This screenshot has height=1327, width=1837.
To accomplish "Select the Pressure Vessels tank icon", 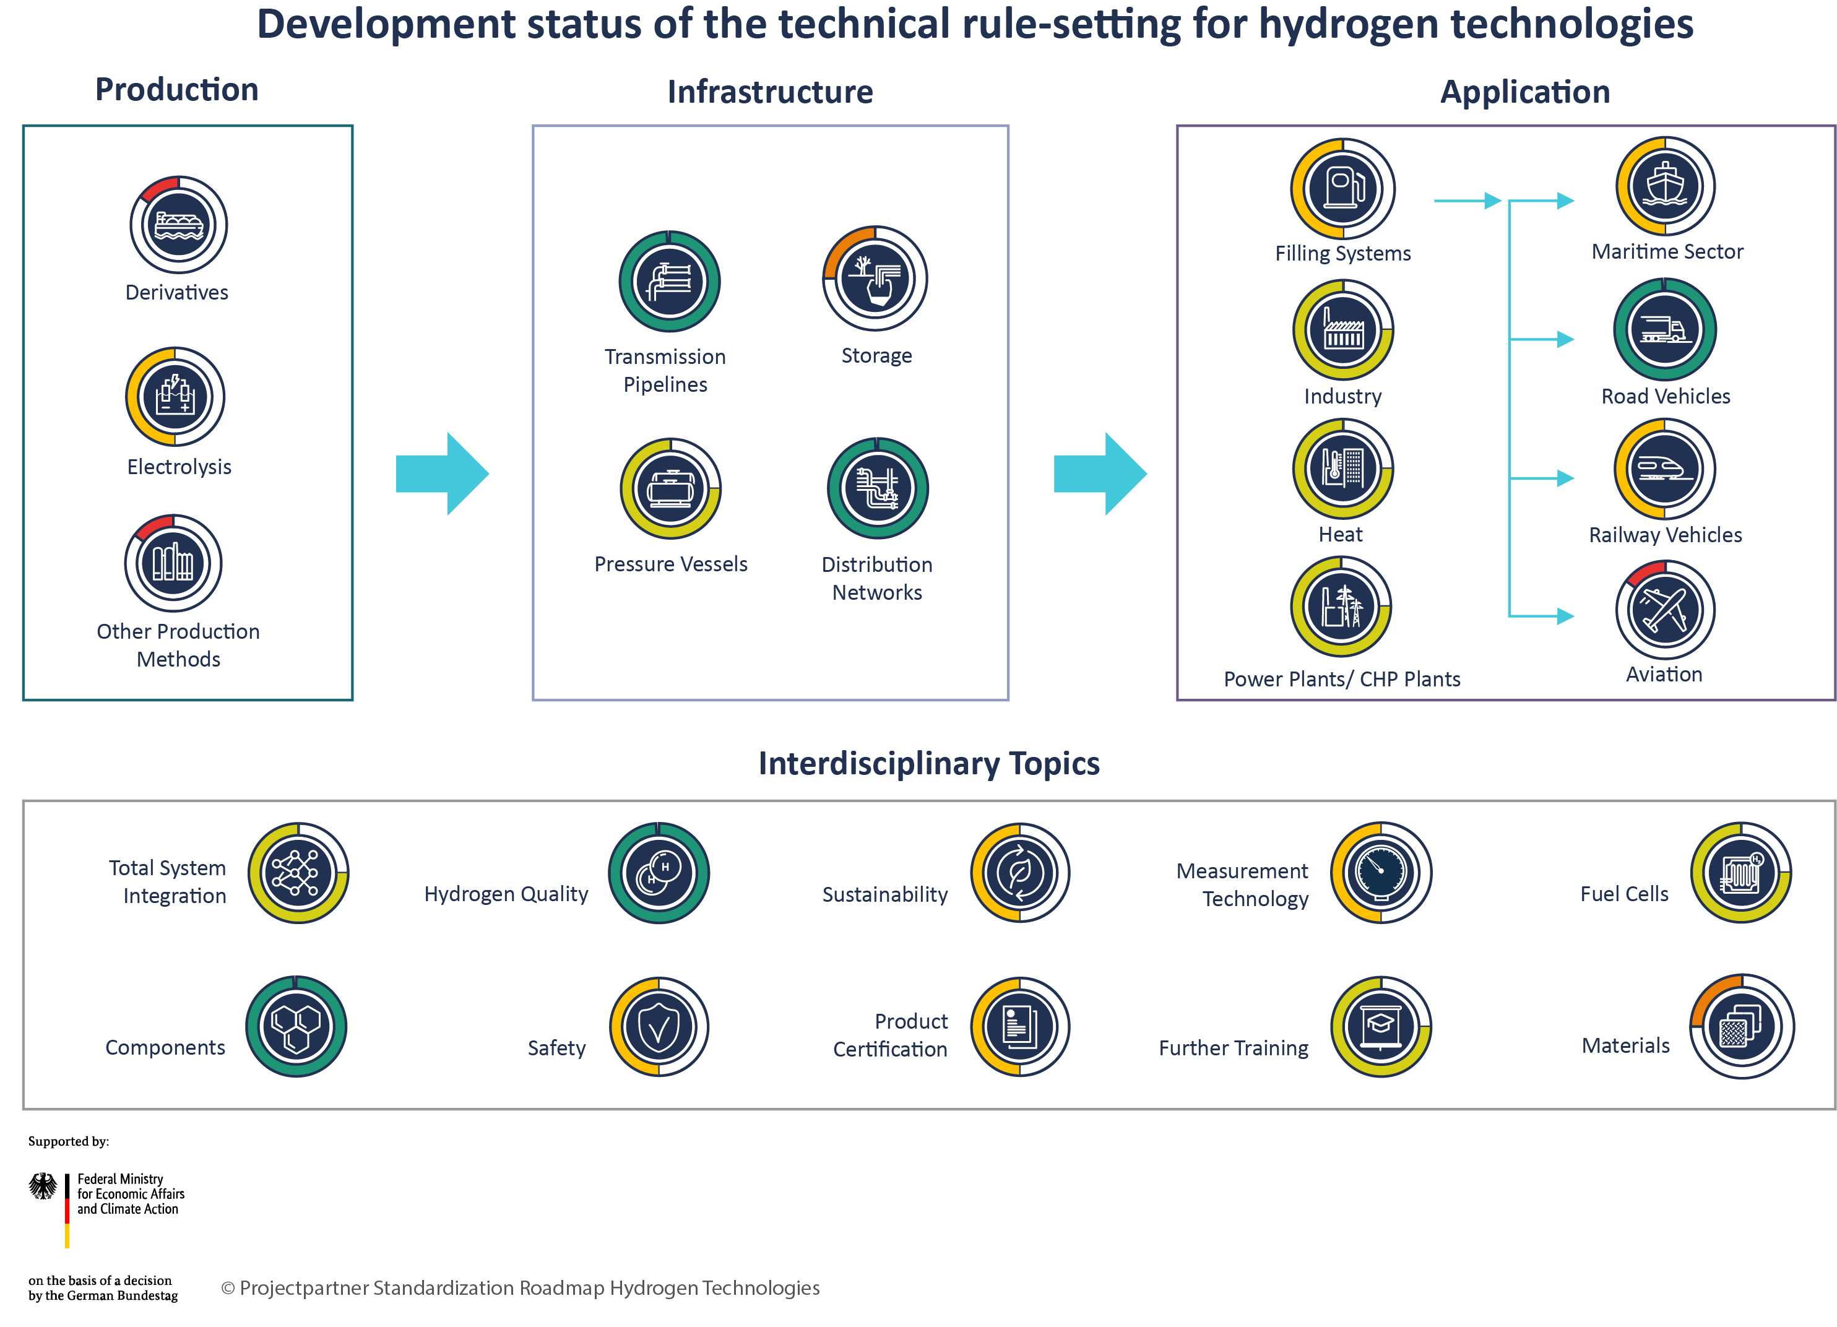I will pyautogui.click(x=671, y=488).
